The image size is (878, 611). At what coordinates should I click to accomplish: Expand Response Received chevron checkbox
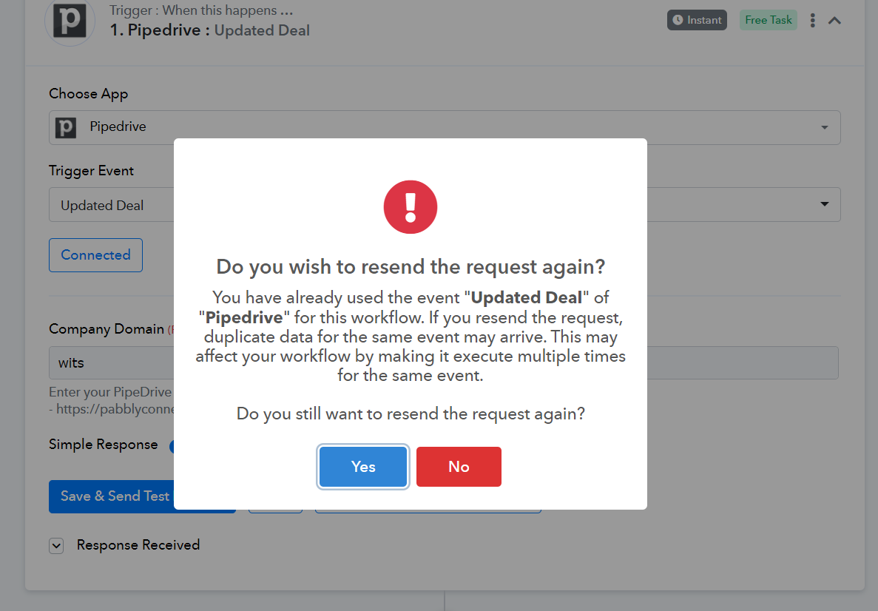point(56,545)
